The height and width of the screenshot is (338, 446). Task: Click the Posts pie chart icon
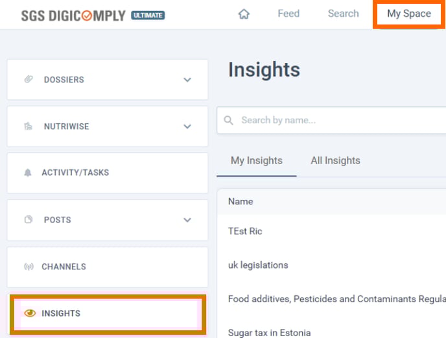pyautogui.click(x=29, y=220)
